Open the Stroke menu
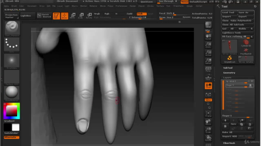Screen dimensions: 261x146 pyautogui.click(x=150, y=6)
